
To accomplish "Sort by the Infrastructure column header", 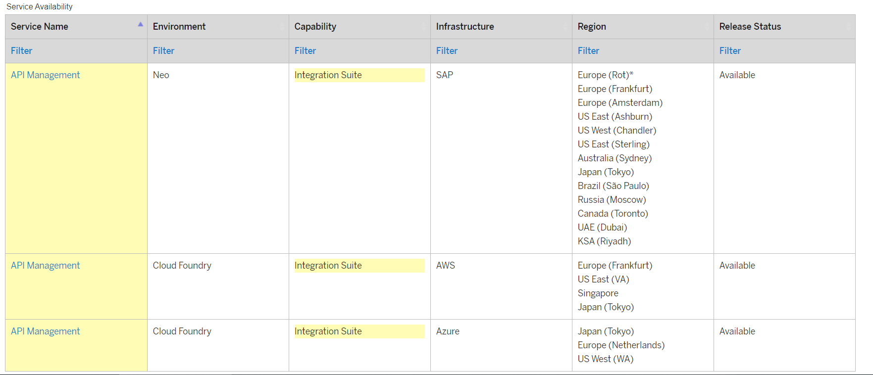I will click(465, 27).
